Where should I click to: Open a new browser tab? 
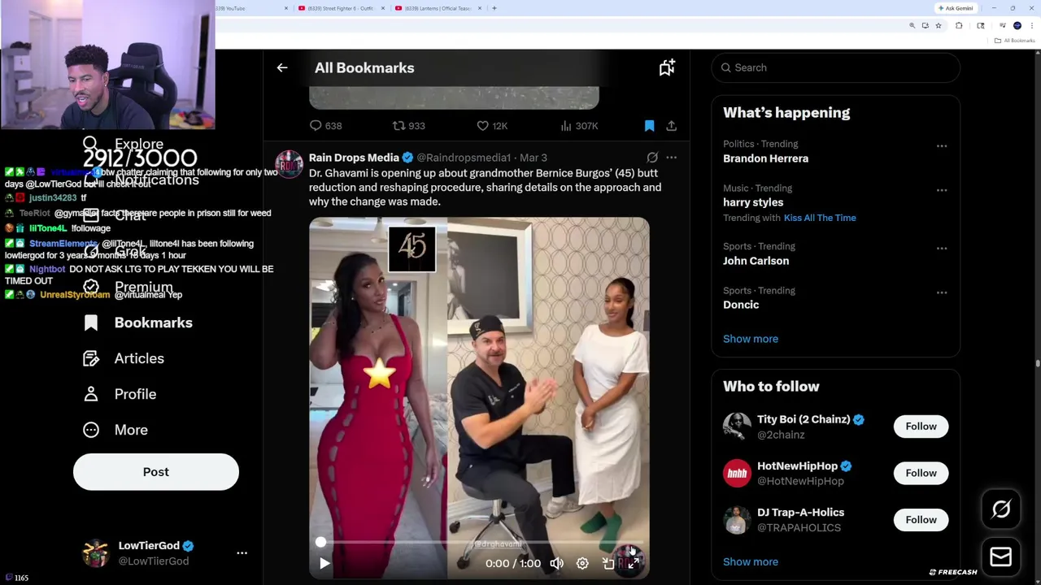494,8
